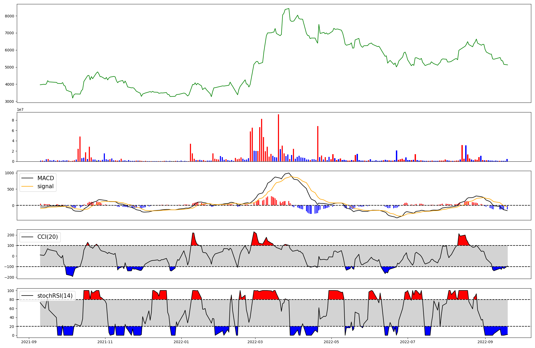Click the 2022-09 x-axis date label
This screenshot has height=348, width=535.
[485, 342]
